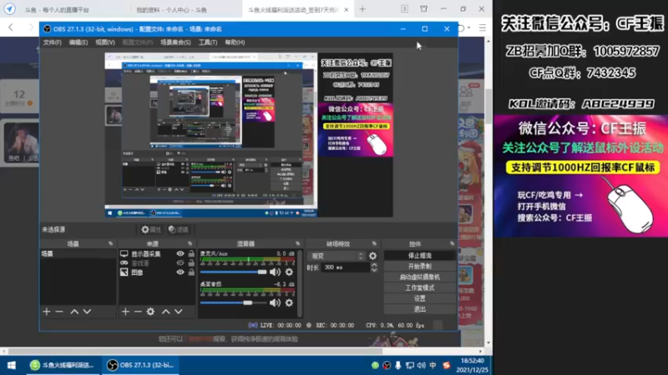This screenshot has width=668, height=375.
Task: Mute the 麦克风/Aux speaker icon
Action: 275,272
